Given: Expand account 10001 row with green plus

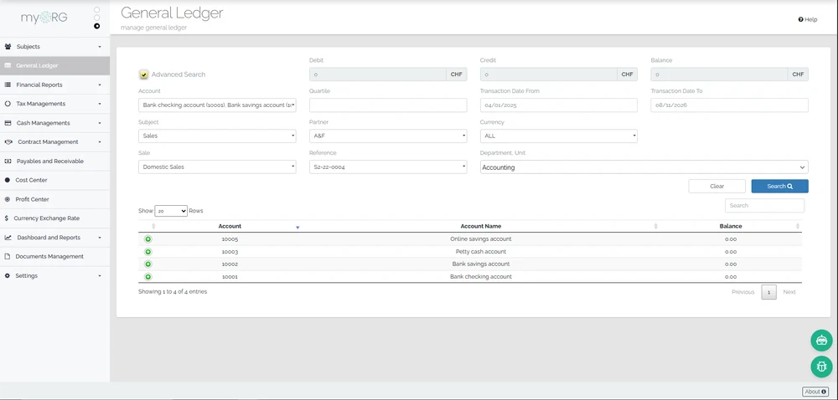Looking at the screenshot, I should point(148,277).
